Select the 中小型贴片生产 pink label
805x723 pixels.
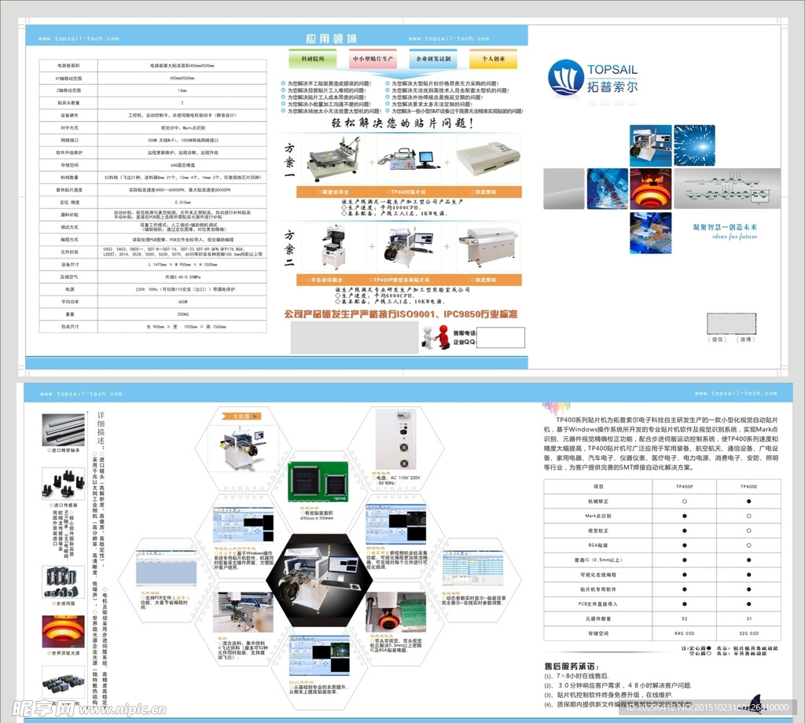[373, 59]
